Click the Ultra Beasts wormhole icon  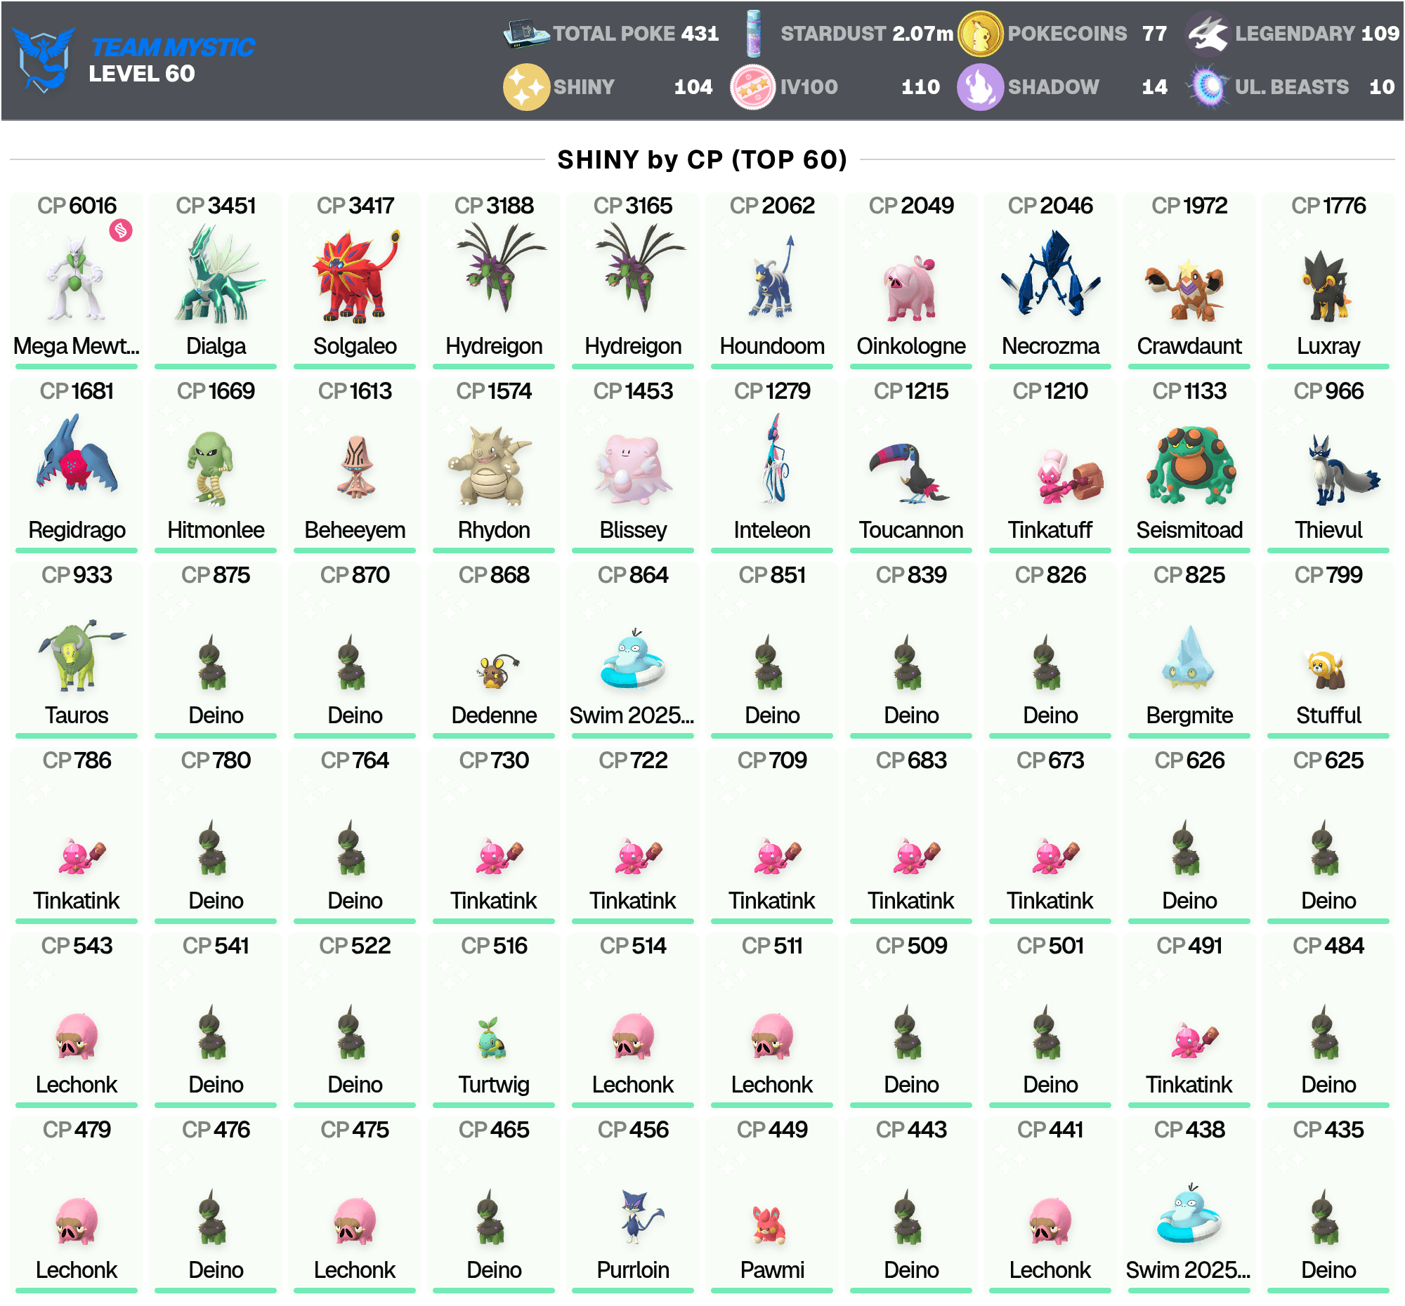(x=1208, y=87)
